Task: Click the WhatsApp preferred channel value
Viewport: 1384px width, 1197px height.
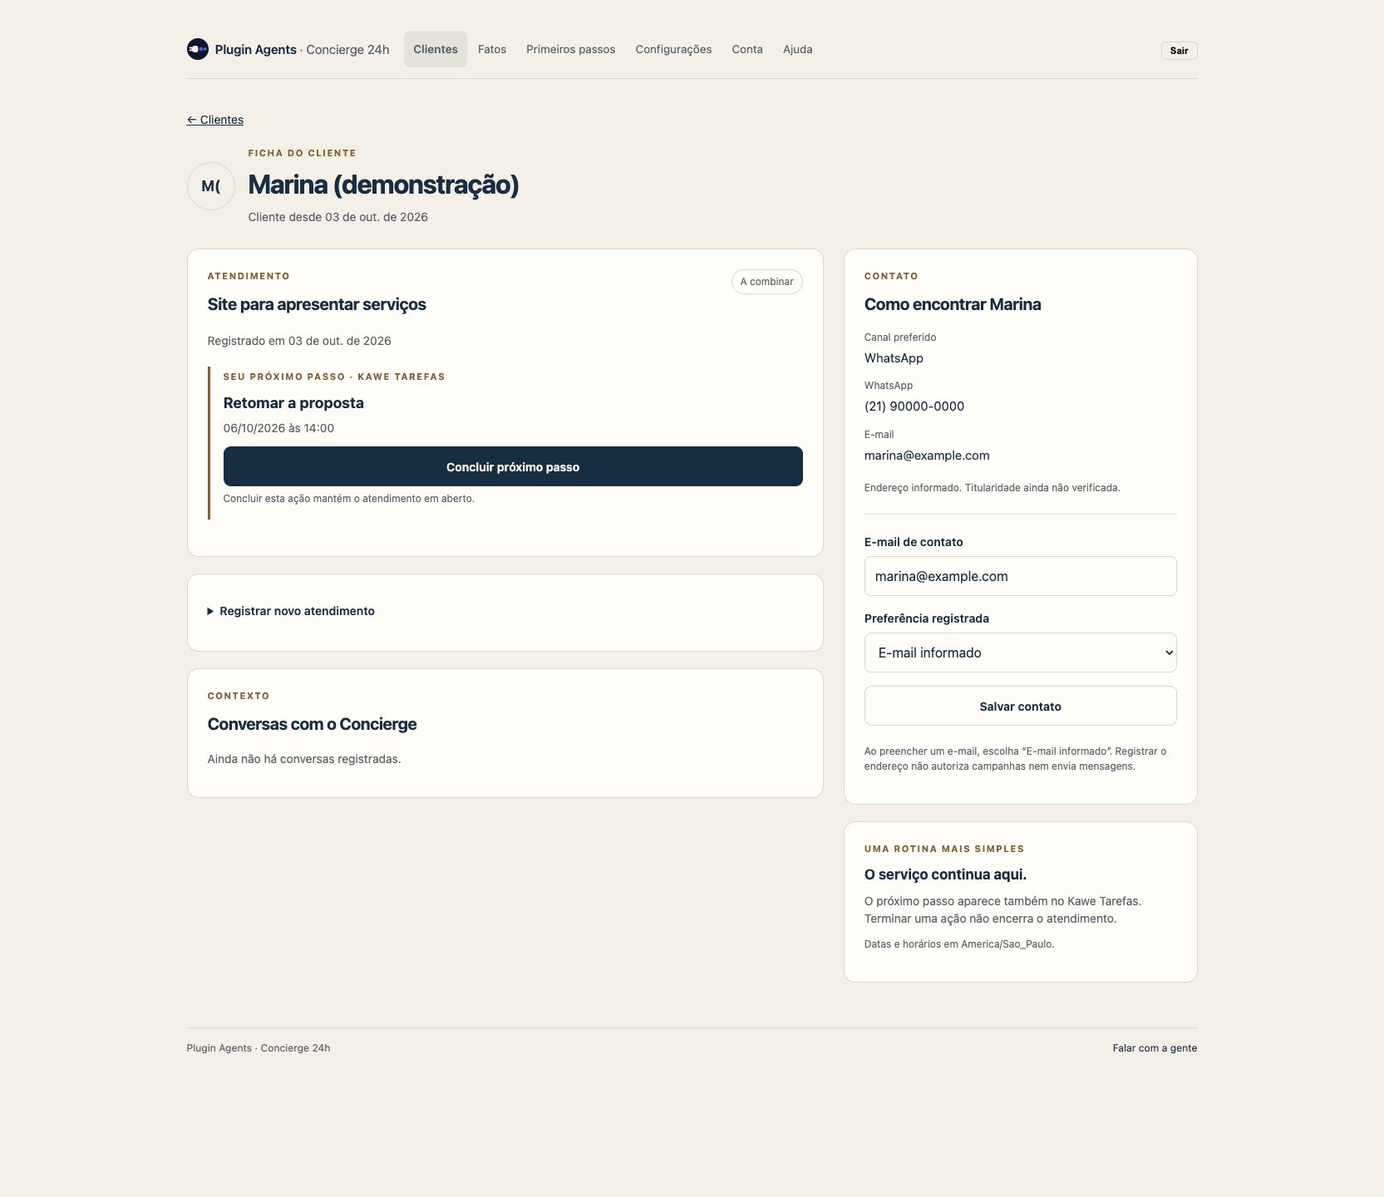Action: click(x=894, y=358)
